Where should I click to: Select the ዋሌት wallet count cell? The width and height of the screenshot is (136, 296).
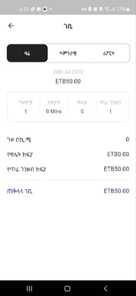(82, 107)
